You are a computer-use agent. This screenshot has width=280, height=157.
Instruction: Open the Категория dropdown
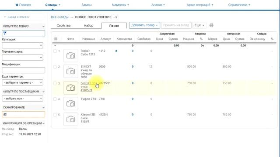click(x=22, y=45)
